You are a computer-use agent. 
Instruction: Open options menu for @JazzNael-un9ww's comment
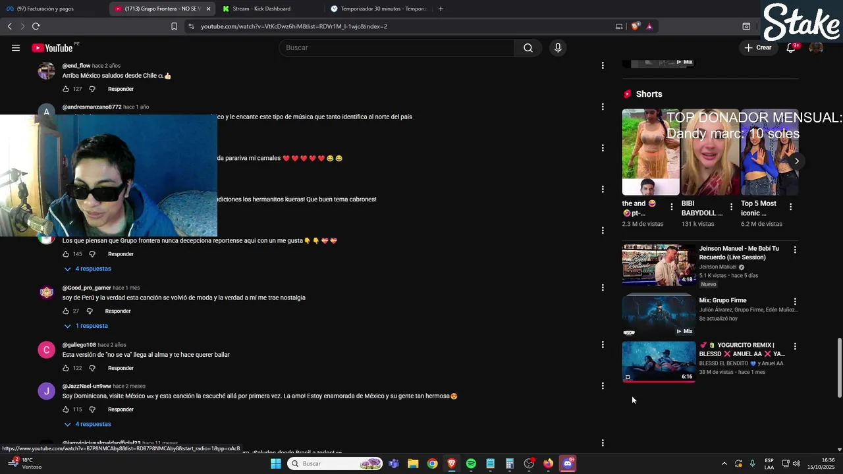[603, 386]
